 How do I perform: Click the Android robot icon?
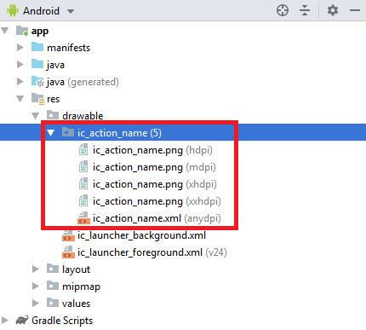coord(12,10)
